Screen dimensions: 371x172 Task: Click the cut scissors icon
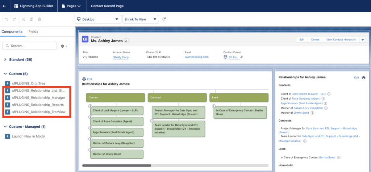(24, 19)
